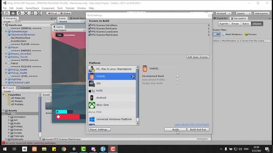
Task: Click the Project icon size slider
Action: coord(202,139)
